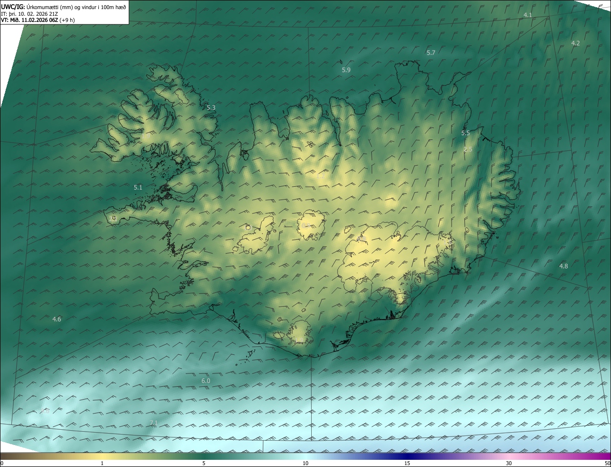Viewport: 611px width, 467px height.
Task: Click the "10" tick on the color scale
Action: pos(305,464)
